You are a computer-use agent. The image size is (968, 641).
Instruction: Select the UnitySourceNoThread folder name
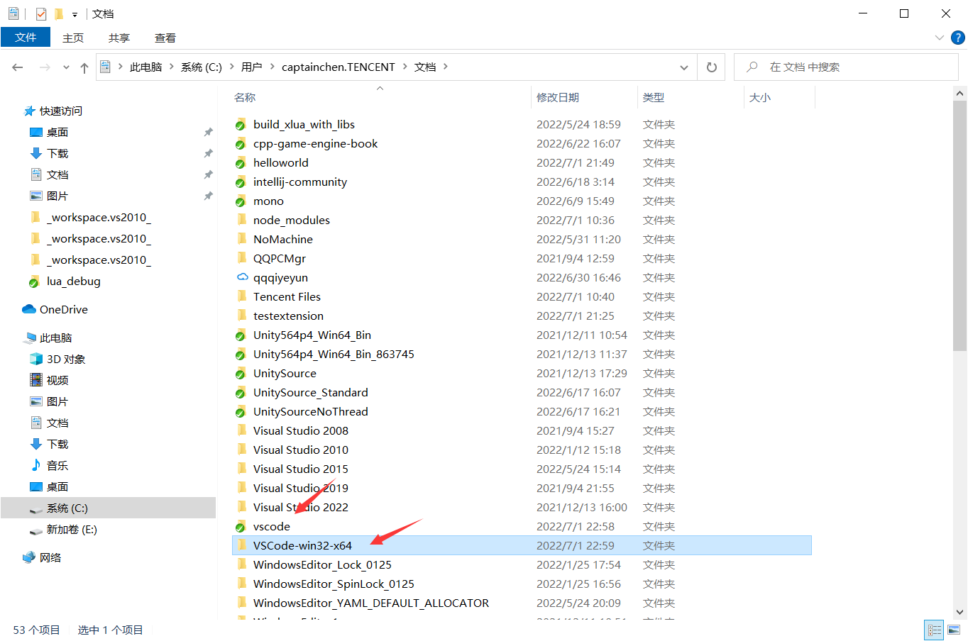(311, 412)
